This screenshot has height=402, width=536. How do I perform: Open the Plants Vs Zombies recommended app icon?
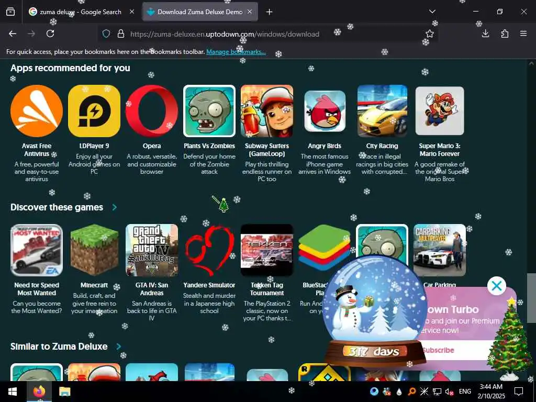209,111
